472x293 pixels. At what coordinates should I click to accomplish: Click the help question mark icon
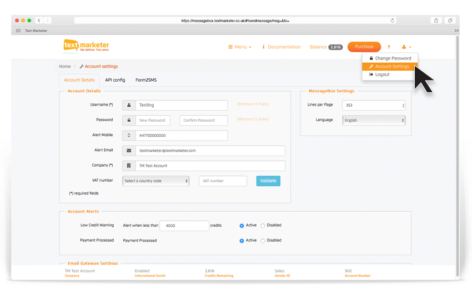click(x=389, y=47)
